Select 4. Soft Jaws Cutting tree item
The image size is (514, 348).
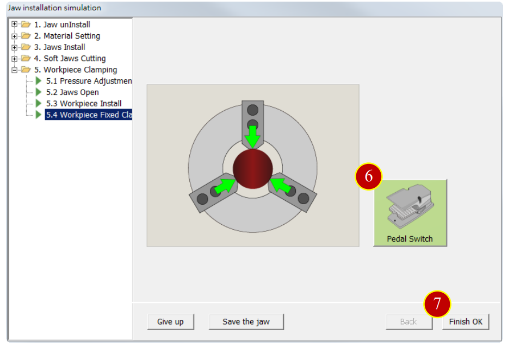[70, 59]
